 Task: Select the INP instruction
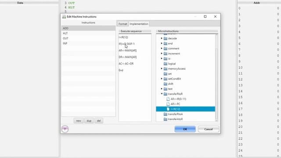pos(88,43)
